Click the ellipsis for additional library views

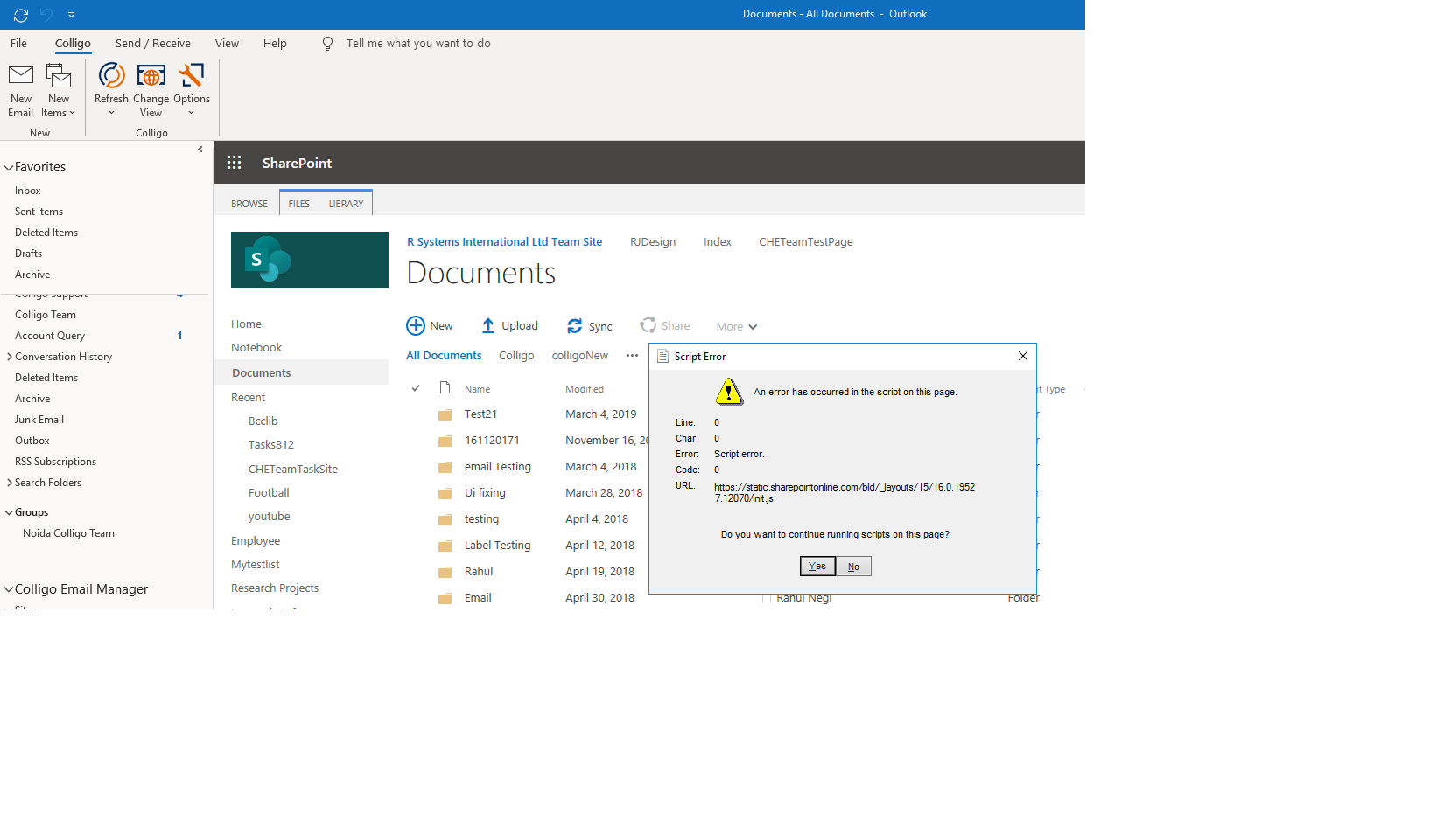(x=632, y=355)
